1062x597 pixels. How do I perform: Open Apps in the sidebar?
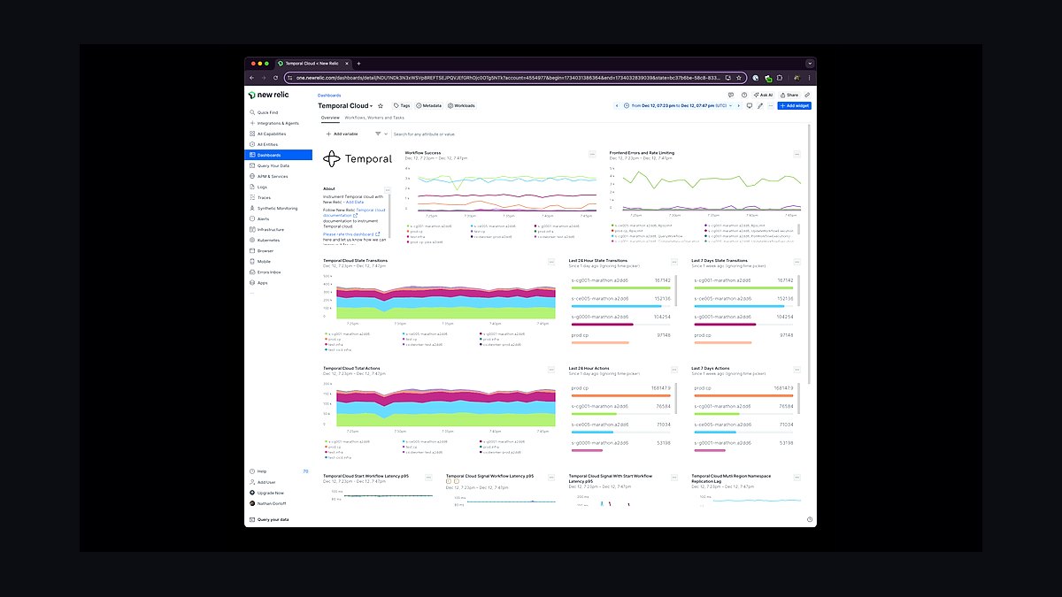tap(279, 282)
